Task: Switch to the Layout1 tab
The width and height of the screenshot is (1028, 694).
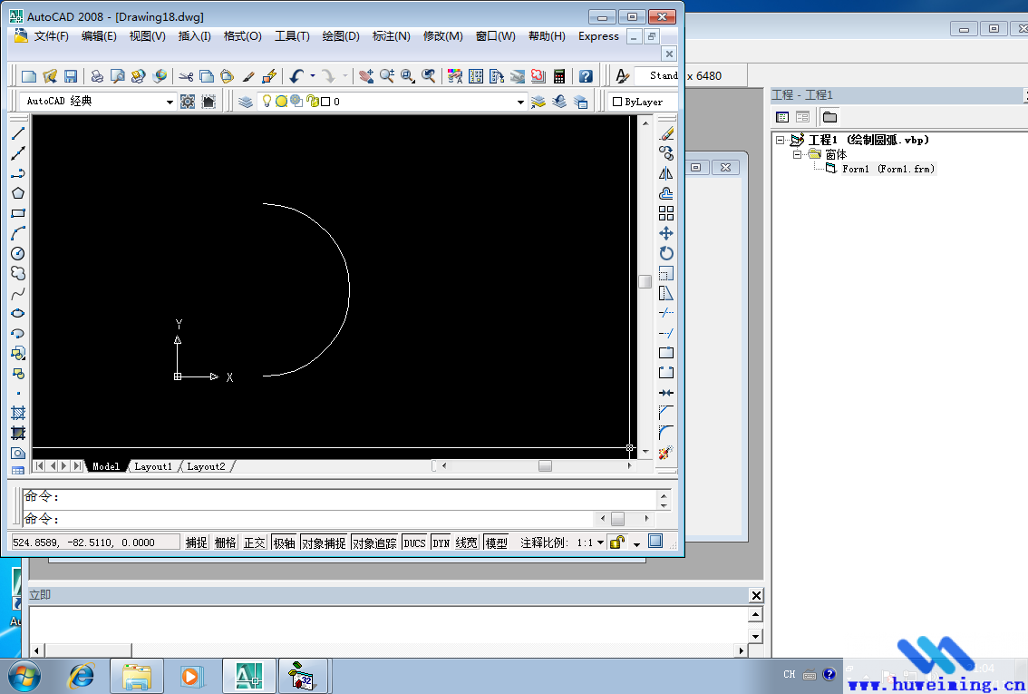Action: (152, 466)
